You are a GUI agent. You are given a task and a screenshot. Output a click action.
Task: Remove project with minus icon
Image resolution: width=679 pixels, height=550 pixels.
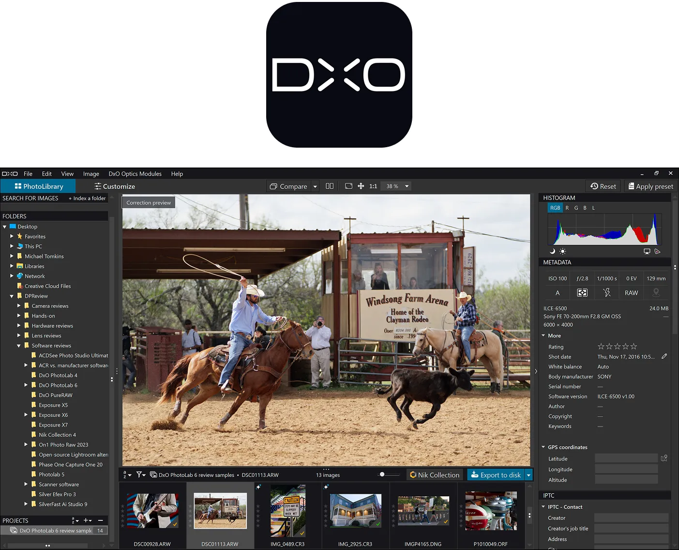pos(100,520)
